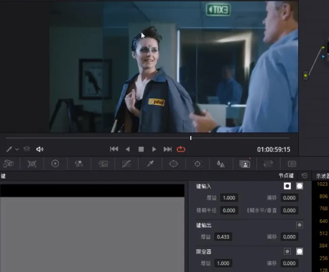Viewport: 329px width, 272px height.
Task: Toggle the 键输出 matte icon
Action: pyautogui.click(x=299, y=225)
